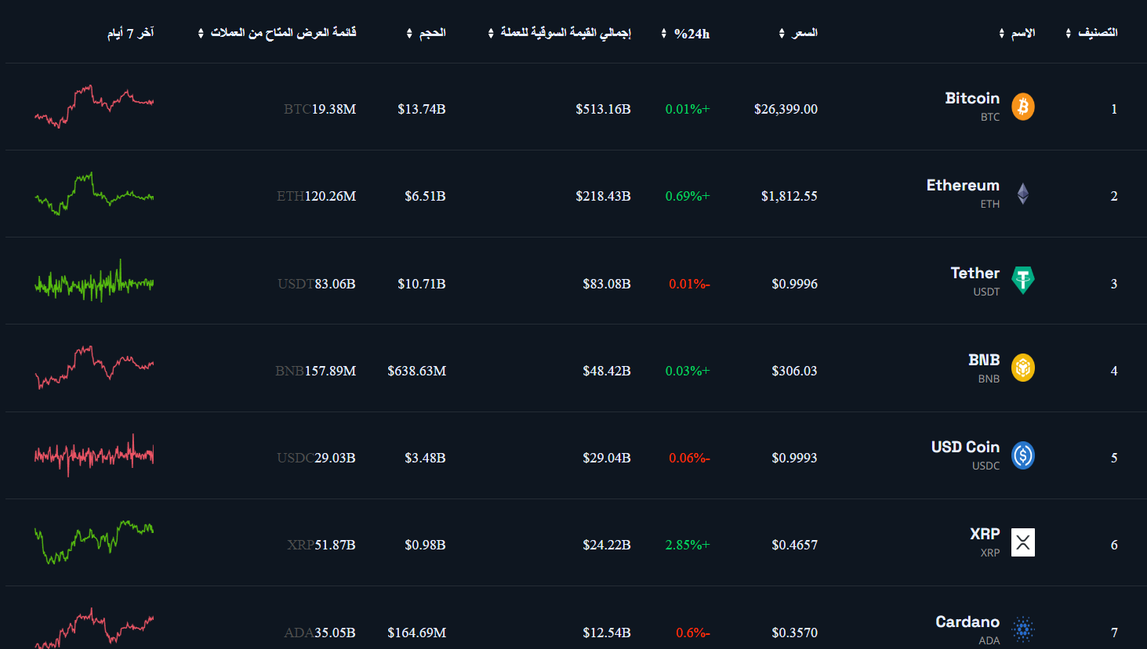
Task: Sort by إجمالي القيمة السوقية market cap header
Action: [559, 33]
